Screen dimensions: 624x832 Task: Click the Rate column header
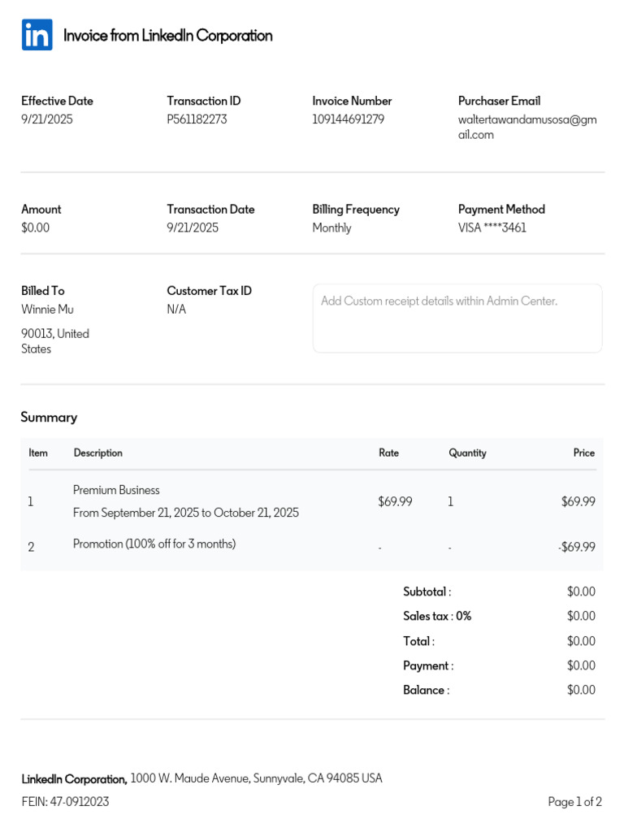pyautogui.click(x=389, y=453)
